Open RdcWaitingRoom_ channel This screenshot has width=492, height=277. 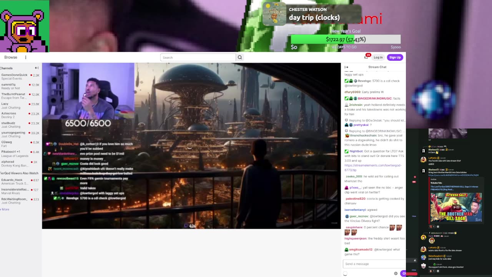(20, 201)
